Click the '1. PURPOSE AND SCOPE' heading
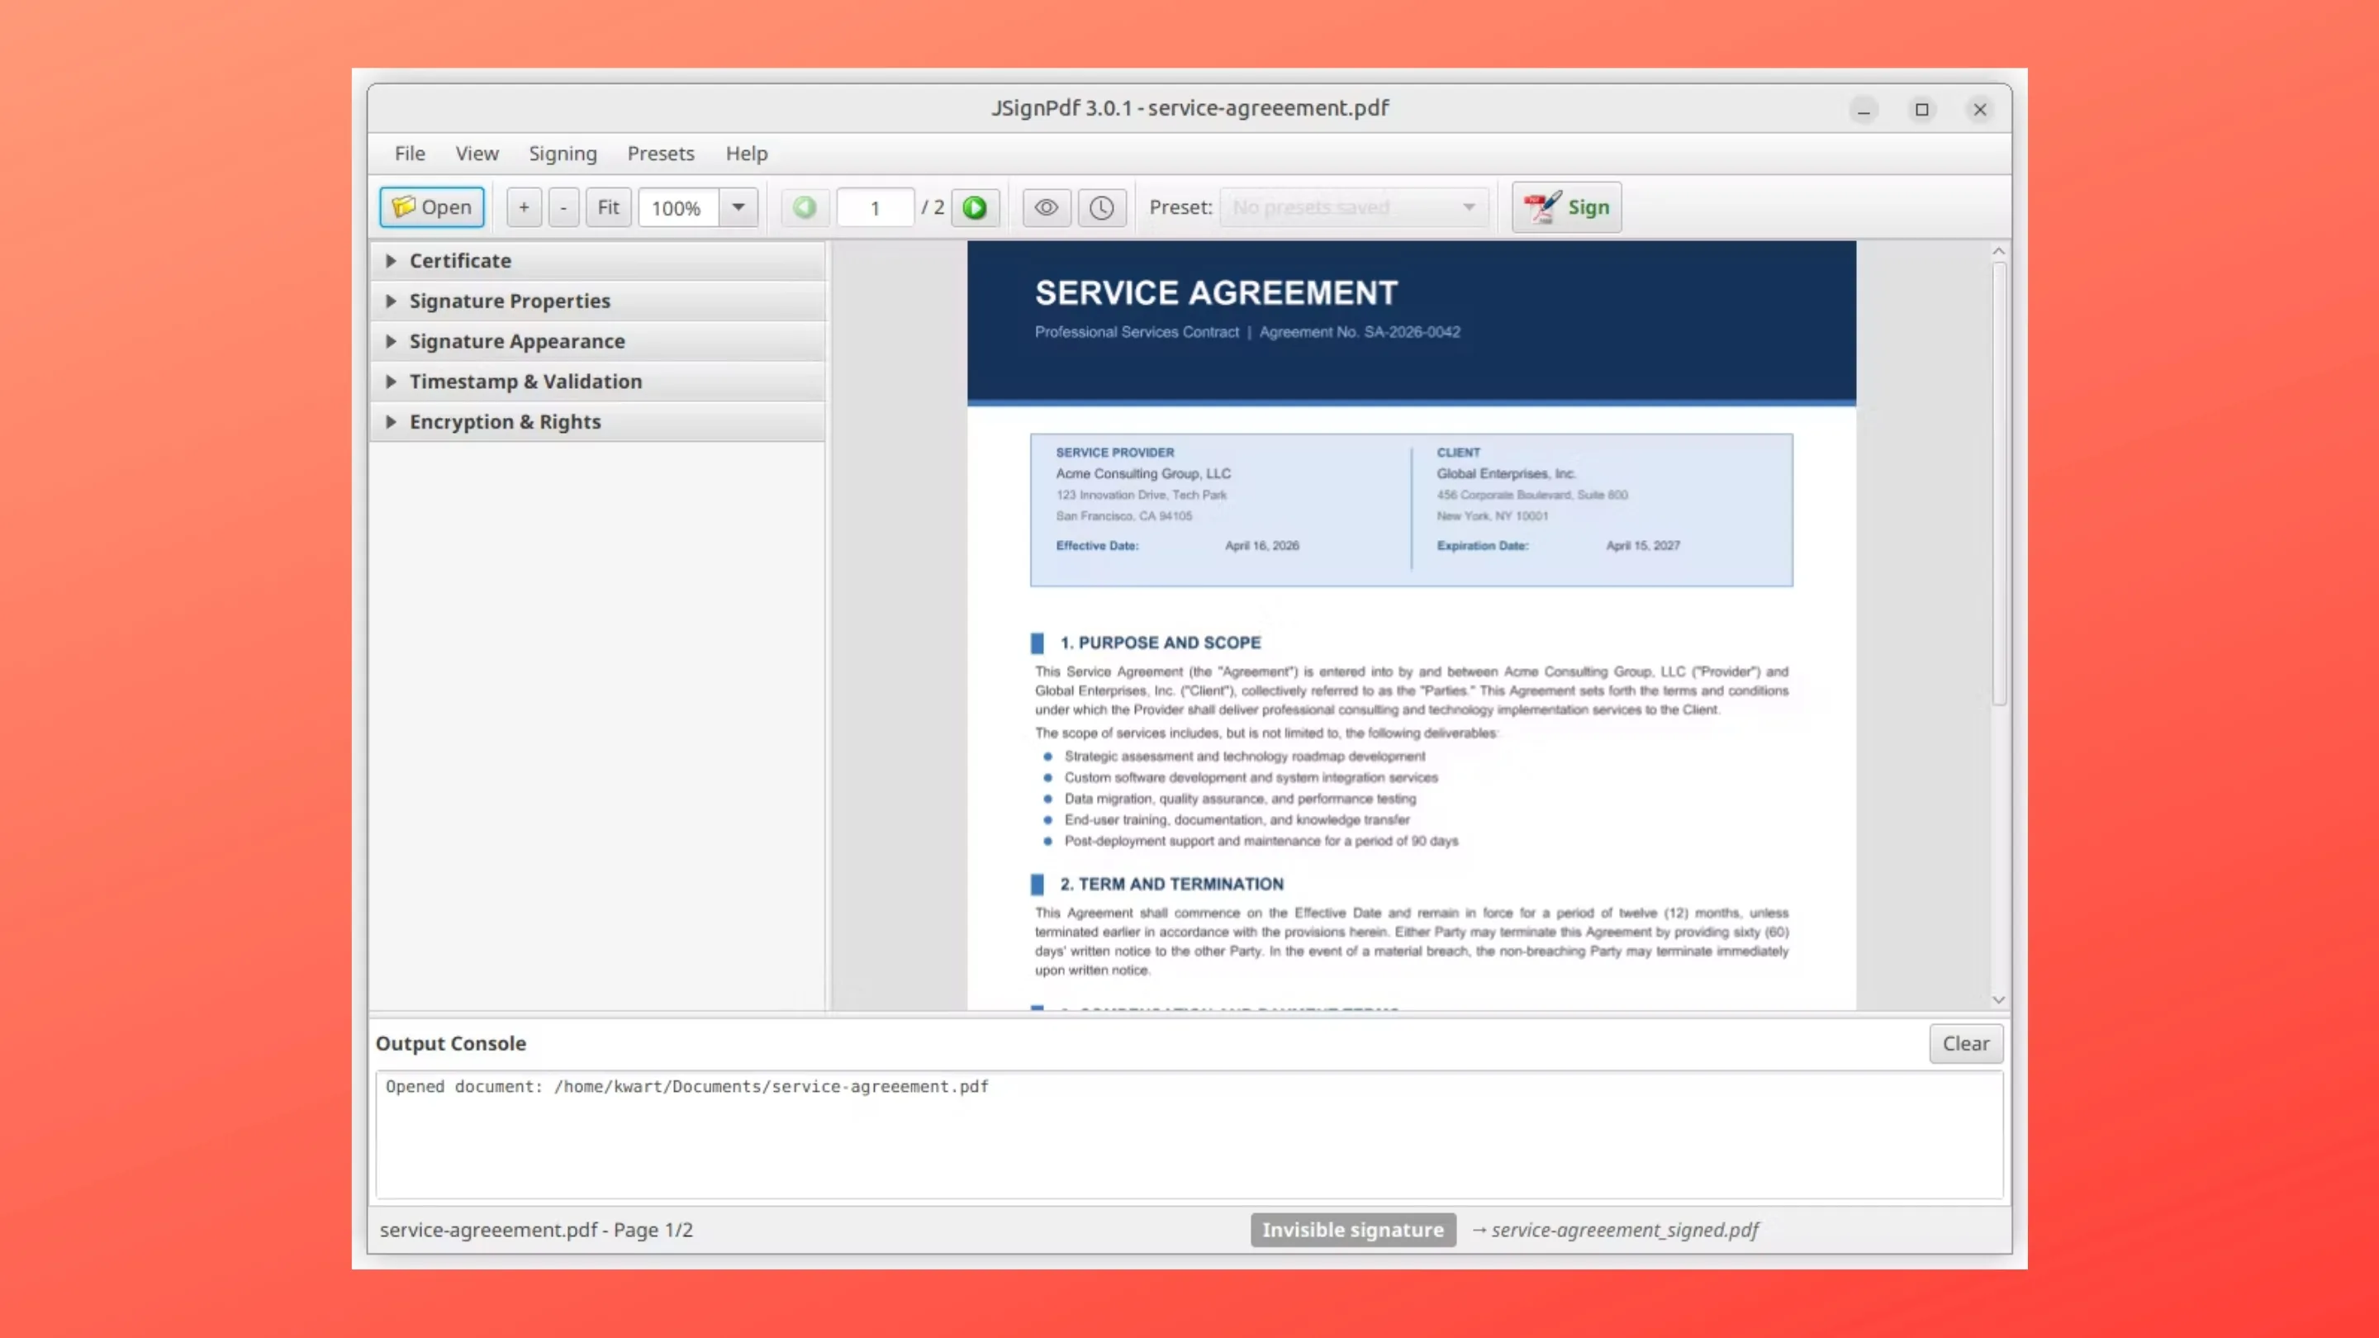 1160,643
